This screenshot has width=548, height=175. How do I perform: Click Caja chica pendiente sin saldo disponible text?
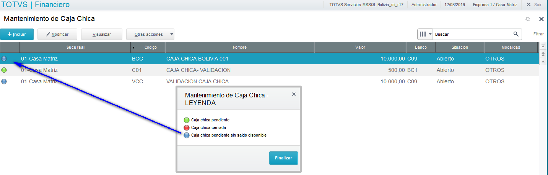[x=229, y=135]
